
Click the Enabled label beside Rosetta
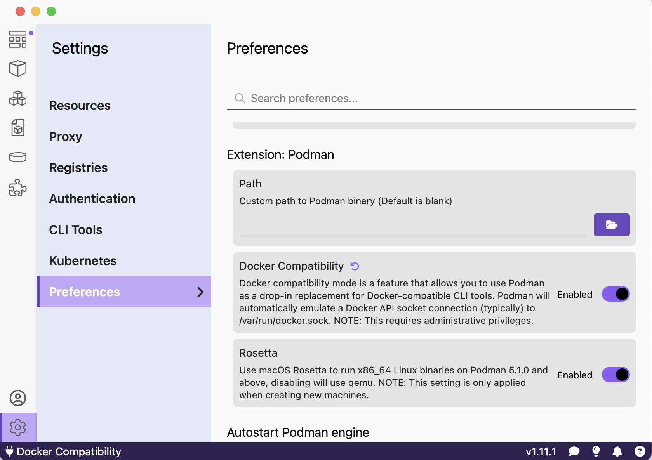(575, 375)
